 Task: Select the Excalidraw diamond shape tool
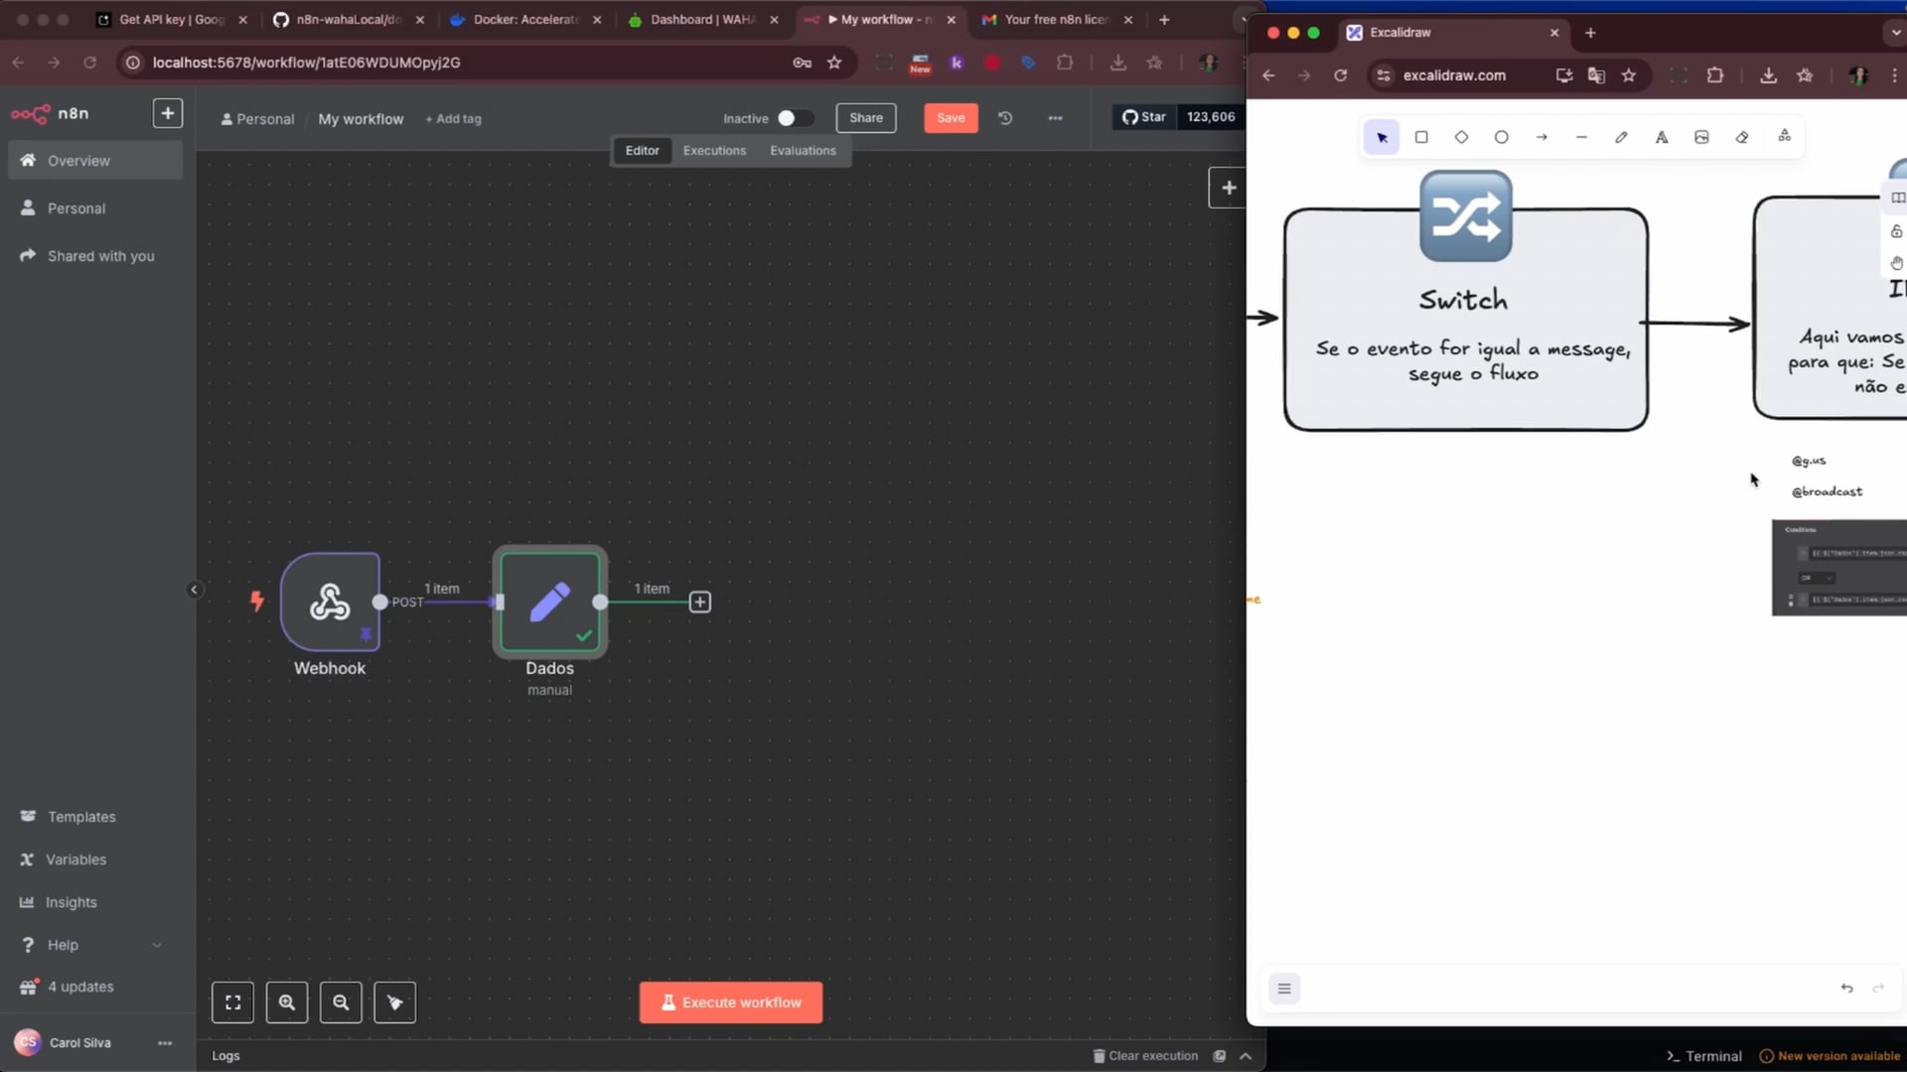pyautogui.click(x=1461, y=137)
